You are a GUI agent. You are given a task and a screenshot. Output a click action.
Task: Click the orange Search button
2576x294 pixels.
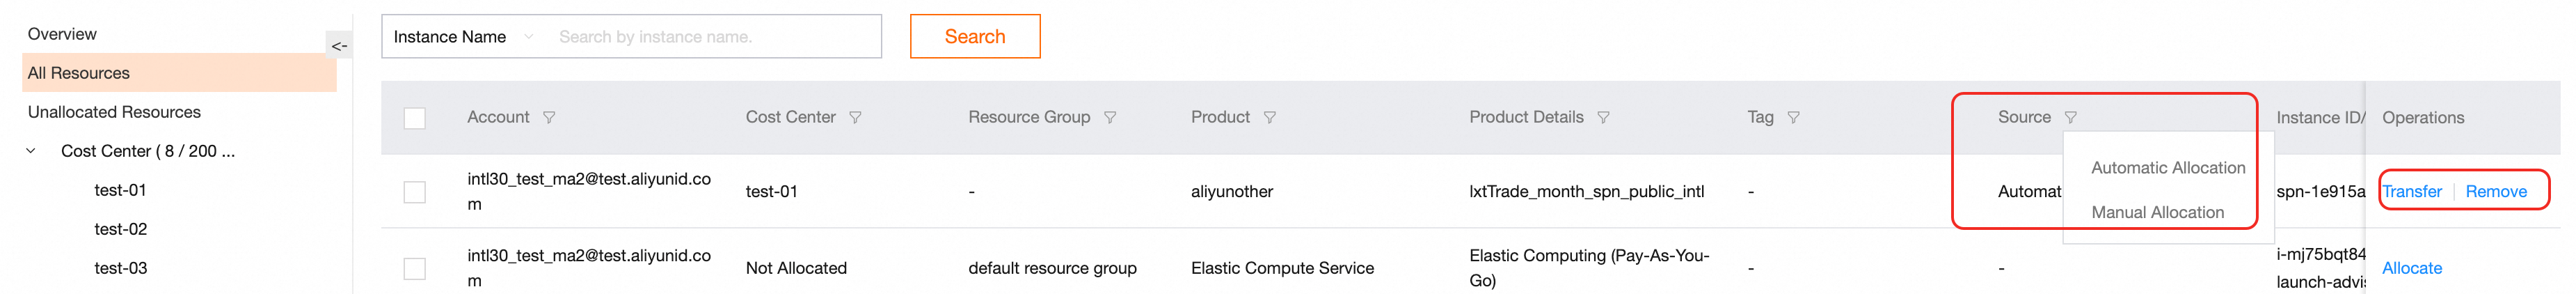[975, 37]
